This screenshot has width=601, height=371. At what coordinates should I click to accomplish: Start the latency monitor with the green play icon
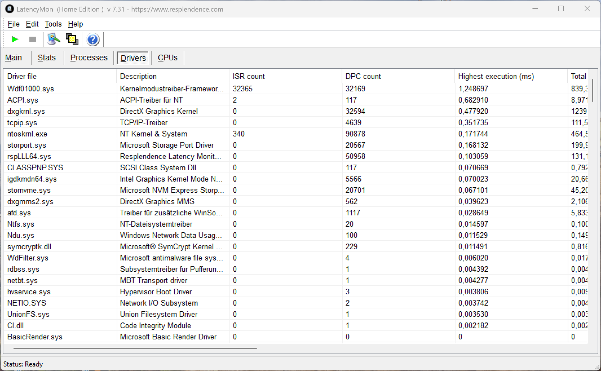coord(15,39)
